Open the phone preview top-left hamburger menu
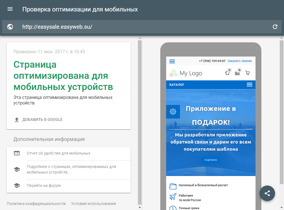Viewport: 284px width, 210px height. point(172,61)
